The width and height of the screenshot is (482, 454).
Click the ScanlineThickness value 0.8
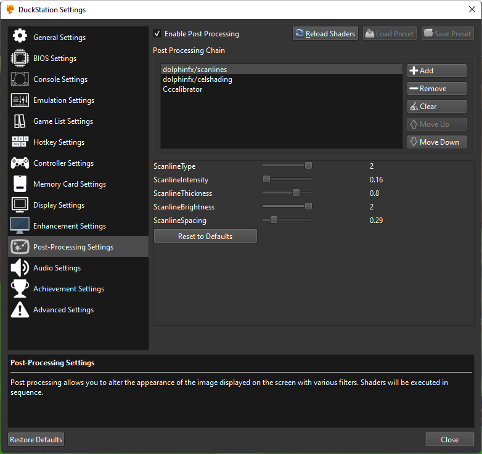[374, 193]
